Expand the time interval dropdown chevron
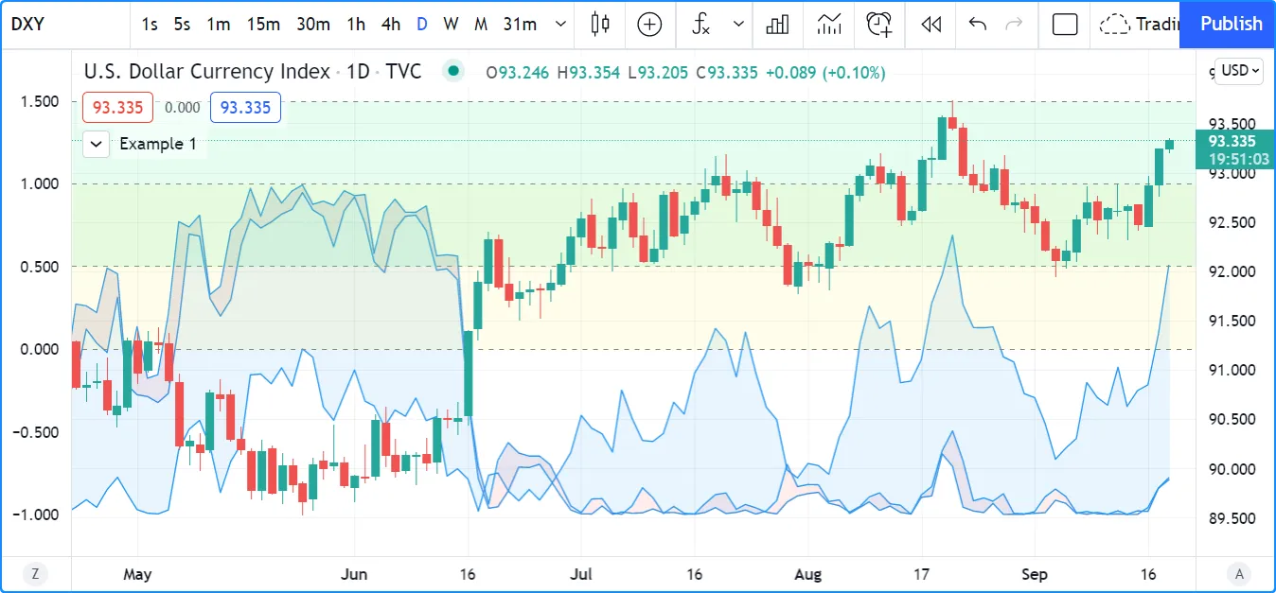The width and height of the screenshot is (1276, 593). tap(561, 25)
